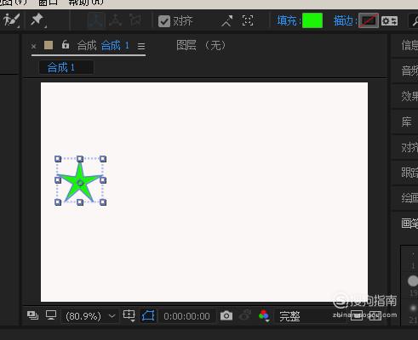Click the 合成 1 breadcrumb button
Screen dimensions: 418x340
(x=66, y=67)
